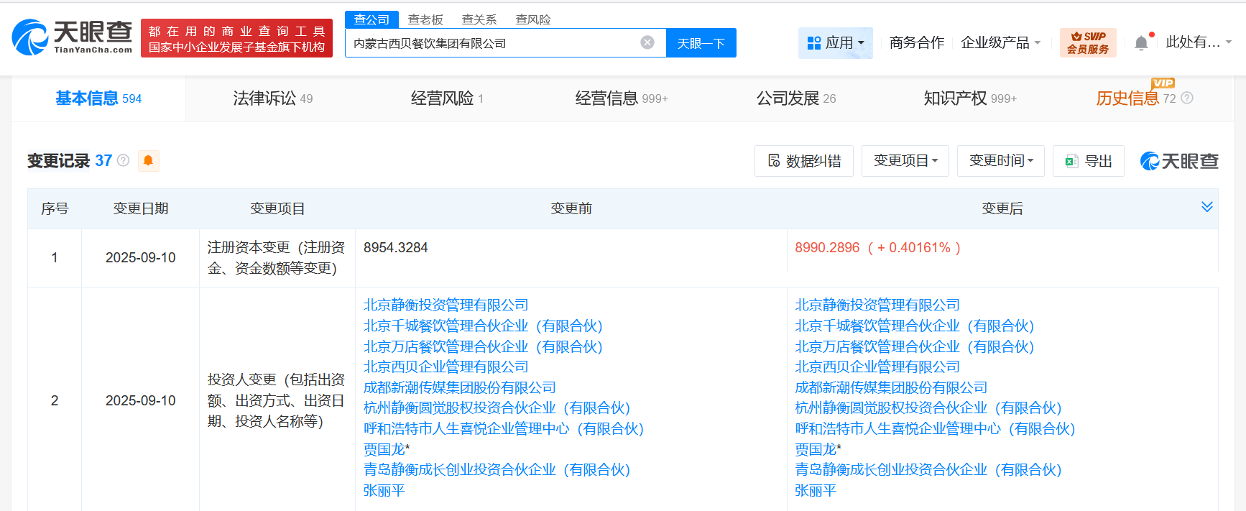The height and width of the screenshot is (511, 1246).
Task: Select the 查老板 search mode
Action: (425, 19)
